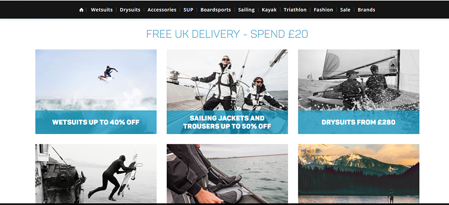Open the Triathlon category

click(295, 10)
